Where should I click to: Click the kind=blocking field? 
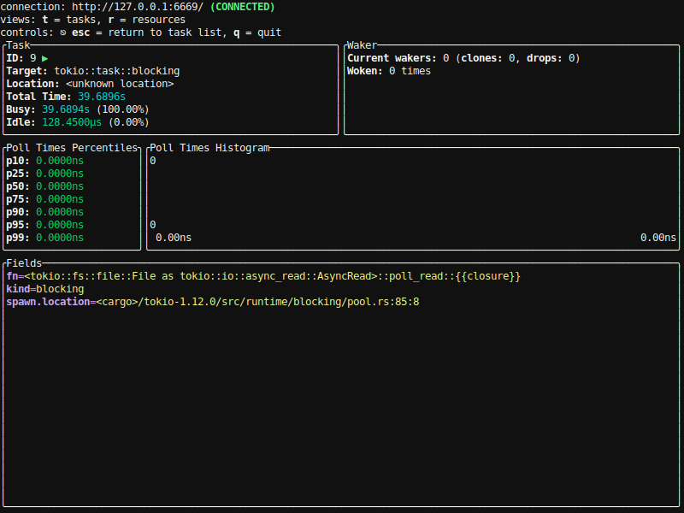[45, 289]
